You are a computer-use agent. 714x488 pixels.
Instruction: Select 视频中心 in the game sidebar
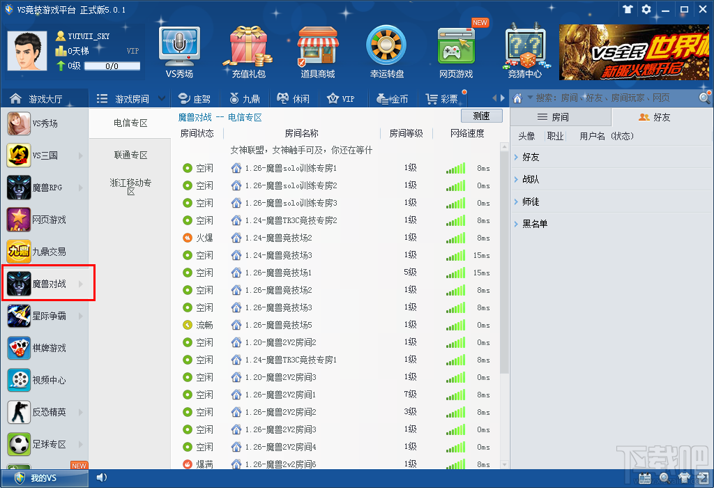(45, 380)
